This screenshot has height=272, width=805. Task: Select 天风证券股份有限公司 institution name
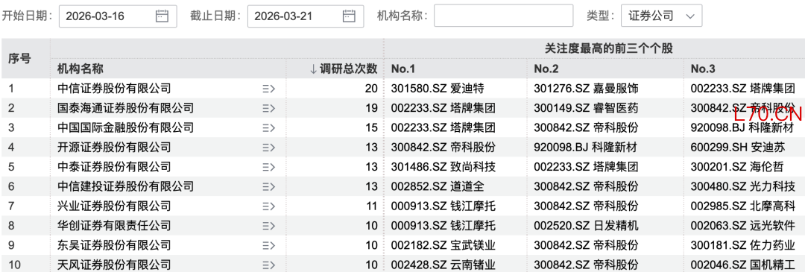114,265
